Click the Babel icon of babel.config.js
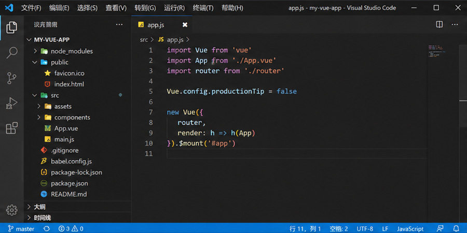The height and width of the screenshot is (233, 467). [x=44, y=161]
